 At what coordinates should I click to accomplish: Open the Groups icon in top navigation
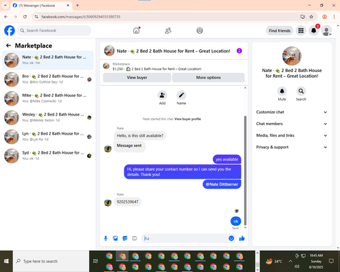pyautogui.click(x=200, y=31)
